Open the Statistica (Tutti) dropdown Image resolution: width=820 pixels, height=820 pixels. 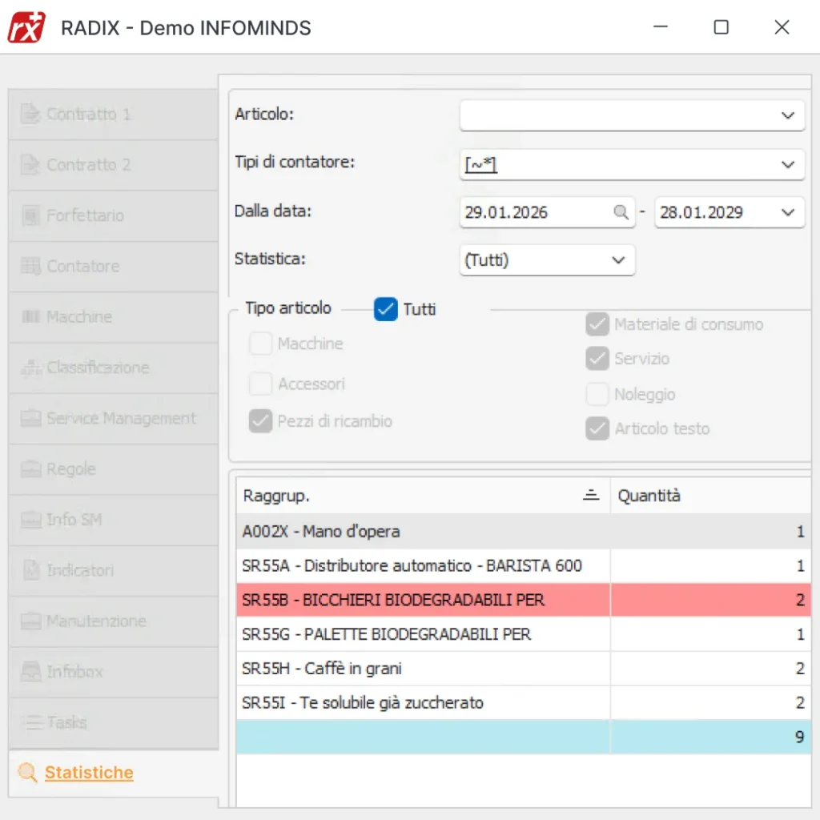[618, 260]
